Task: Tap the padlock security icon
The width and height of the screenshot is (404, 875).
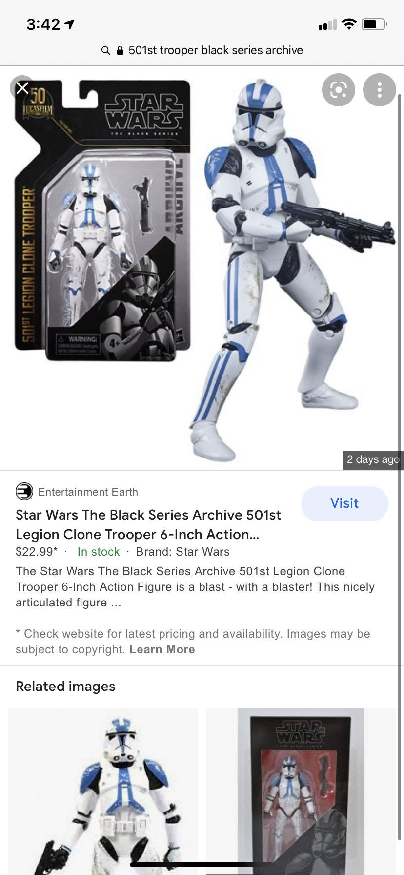Action: [120, 50]
